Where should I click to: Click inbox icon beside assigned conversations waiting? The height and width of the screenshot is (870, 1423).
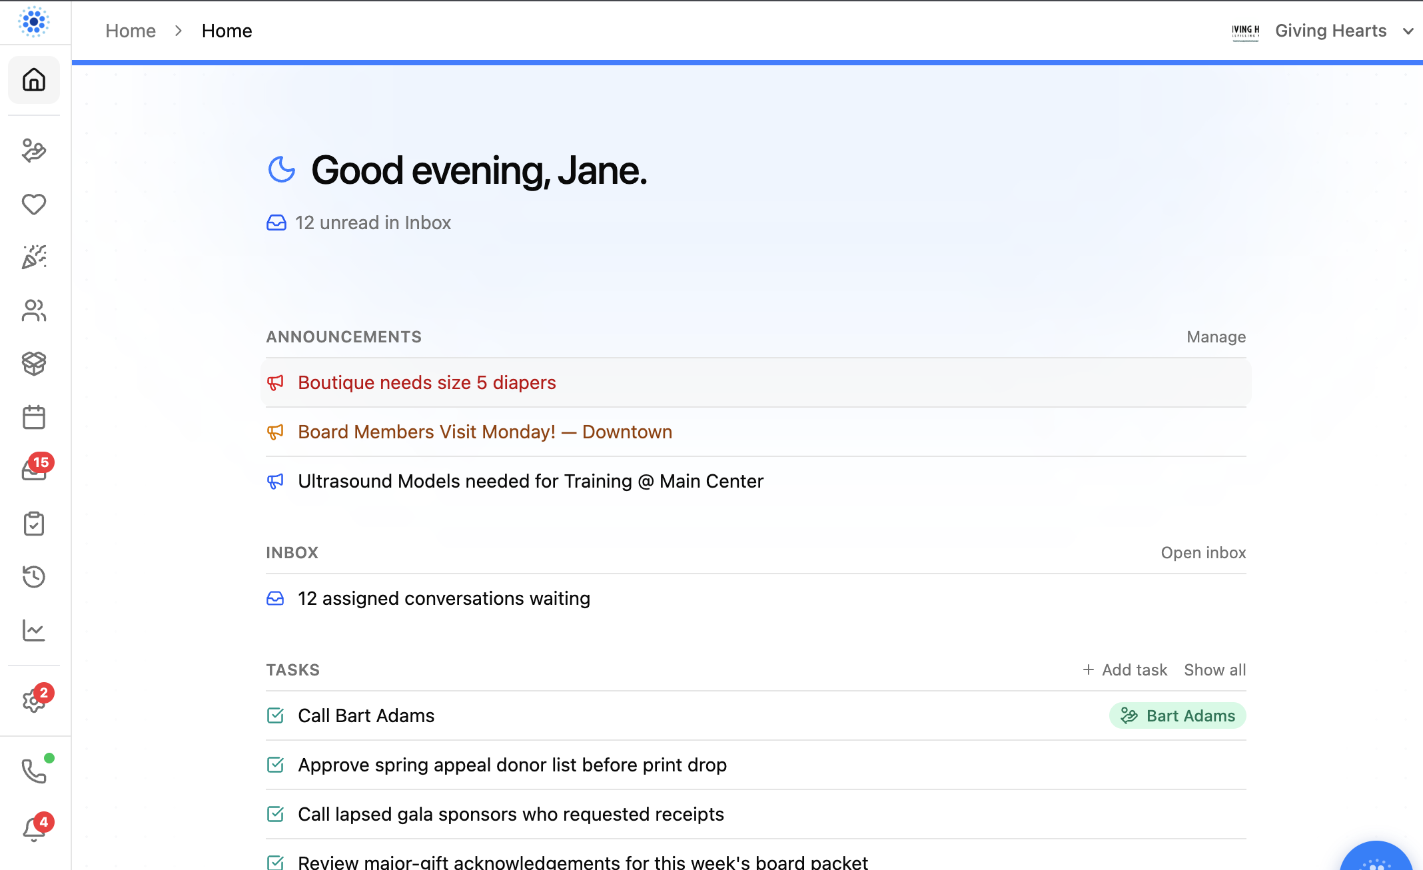tap(275, 598)
